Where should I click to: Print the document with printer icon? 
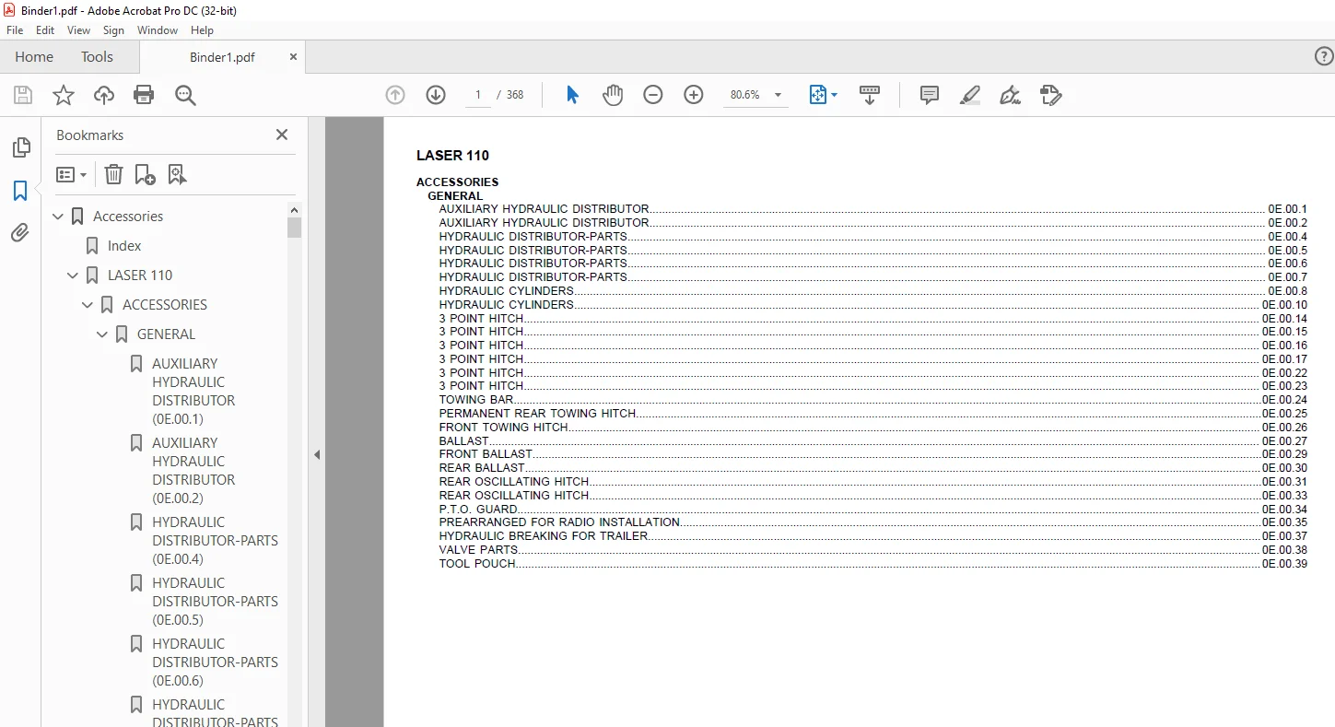[x=144, y=95]
